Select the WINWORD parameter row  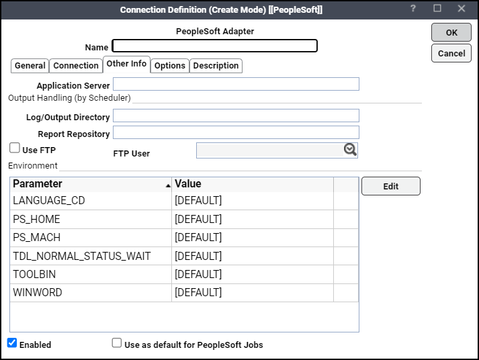184,293
